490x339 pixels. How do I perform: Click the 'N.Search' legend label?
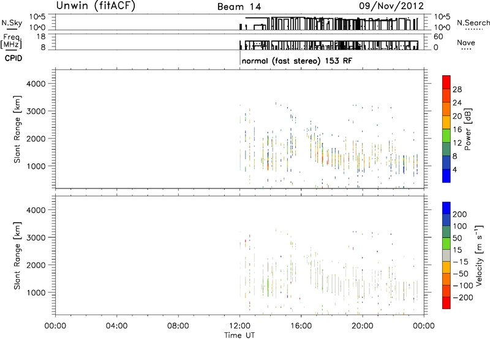pyautogui.click(x=473, y=23)
